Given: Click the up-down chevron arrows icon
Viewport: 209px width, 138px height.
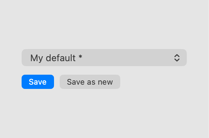Looking at the screenshot, I should 177,58.
